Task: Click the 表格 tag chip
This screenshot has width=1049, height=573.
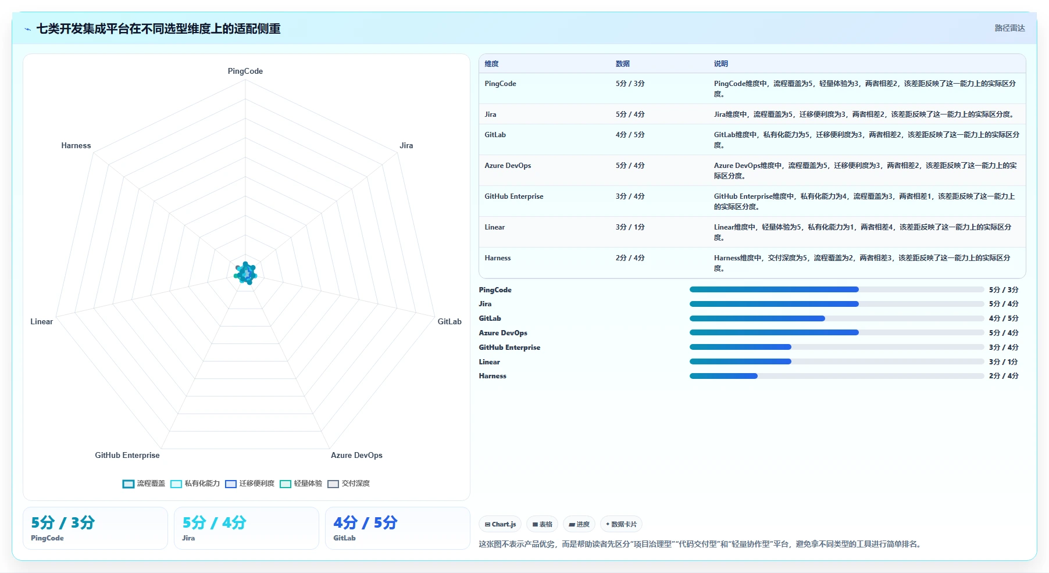Action: click(x=542, y=524)
